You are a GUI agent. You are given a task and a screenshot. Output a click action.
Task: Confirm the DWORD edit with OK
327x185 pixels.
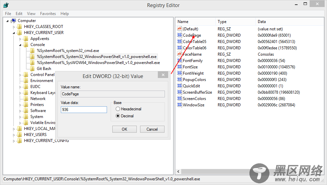(124, 129)
